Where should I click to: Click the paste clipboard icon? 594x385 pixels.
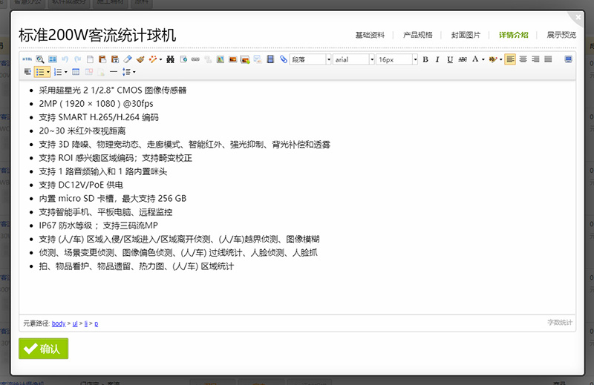click(102, 59)
